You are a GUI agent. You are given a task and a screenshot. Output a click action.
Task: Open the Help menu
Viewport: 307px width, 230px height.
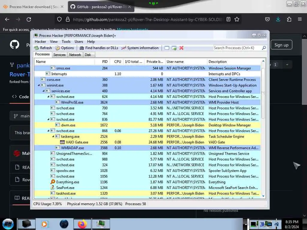tap(91, 41)
